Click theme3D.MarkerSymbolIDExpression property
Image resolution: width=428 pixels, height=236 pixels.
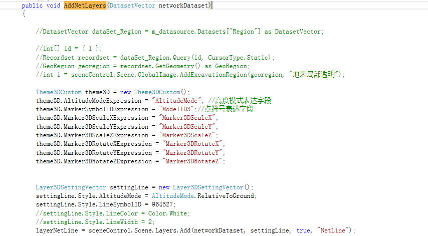pyautogui.click(x=92, y=109)
